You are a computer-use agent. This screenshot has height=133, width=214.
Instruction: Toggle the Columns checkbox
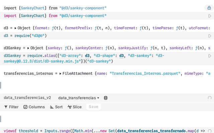[x=25, y=107]
